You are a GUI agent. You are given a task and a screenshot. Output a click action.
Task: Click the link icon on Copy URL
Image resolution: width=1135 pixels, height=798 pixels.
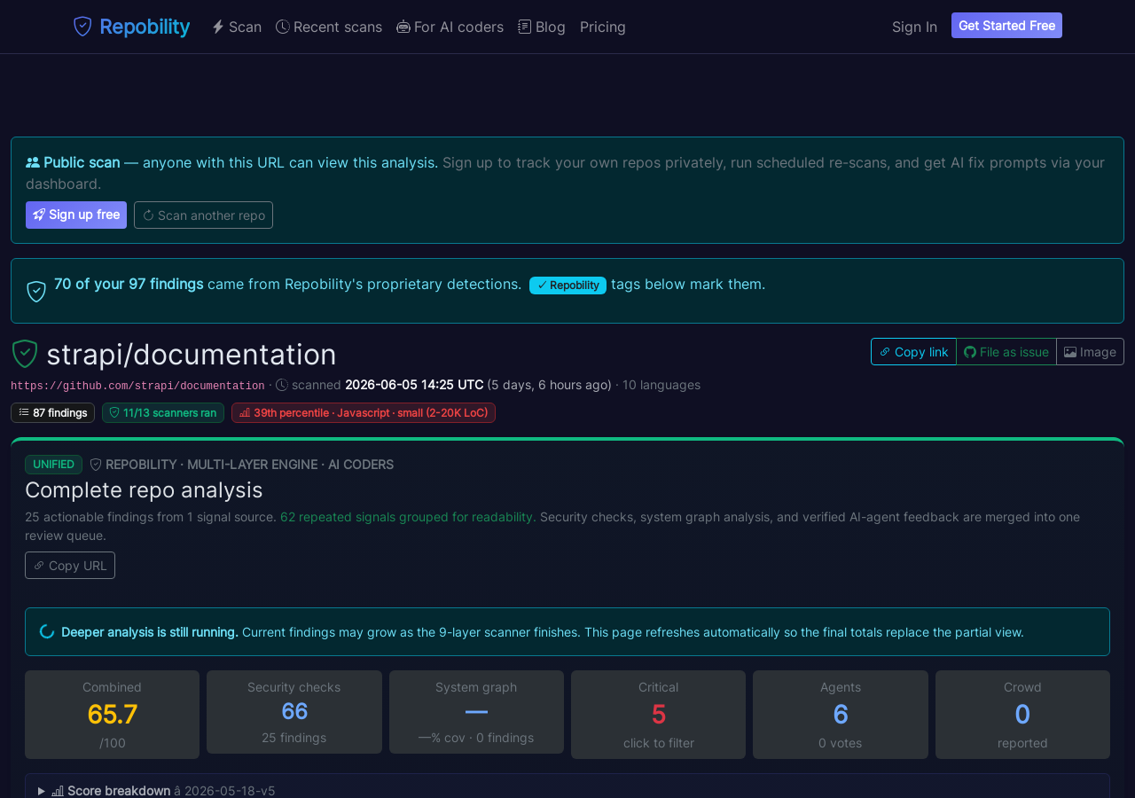pos(39,566)
